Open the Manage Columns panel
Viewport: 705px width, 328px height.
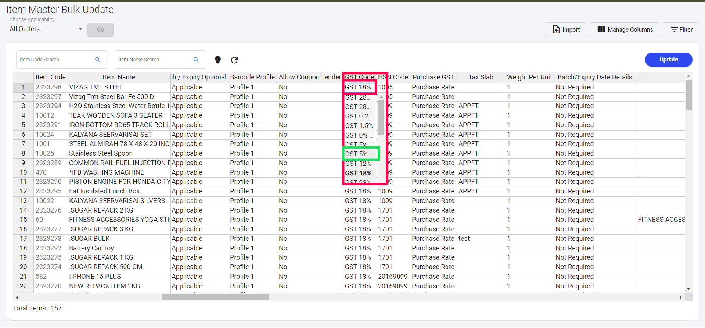pos(625,29)
